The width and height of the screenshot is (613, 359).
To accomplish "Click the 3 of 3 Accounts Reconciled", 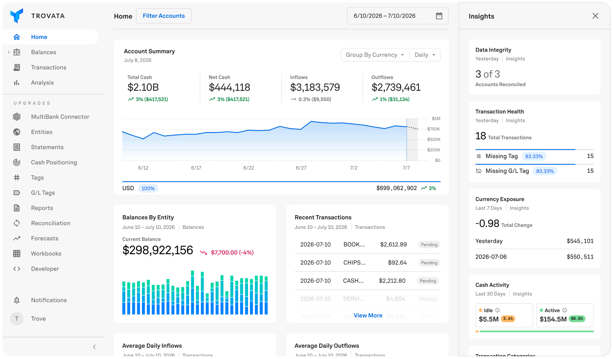I will point(500,78).
